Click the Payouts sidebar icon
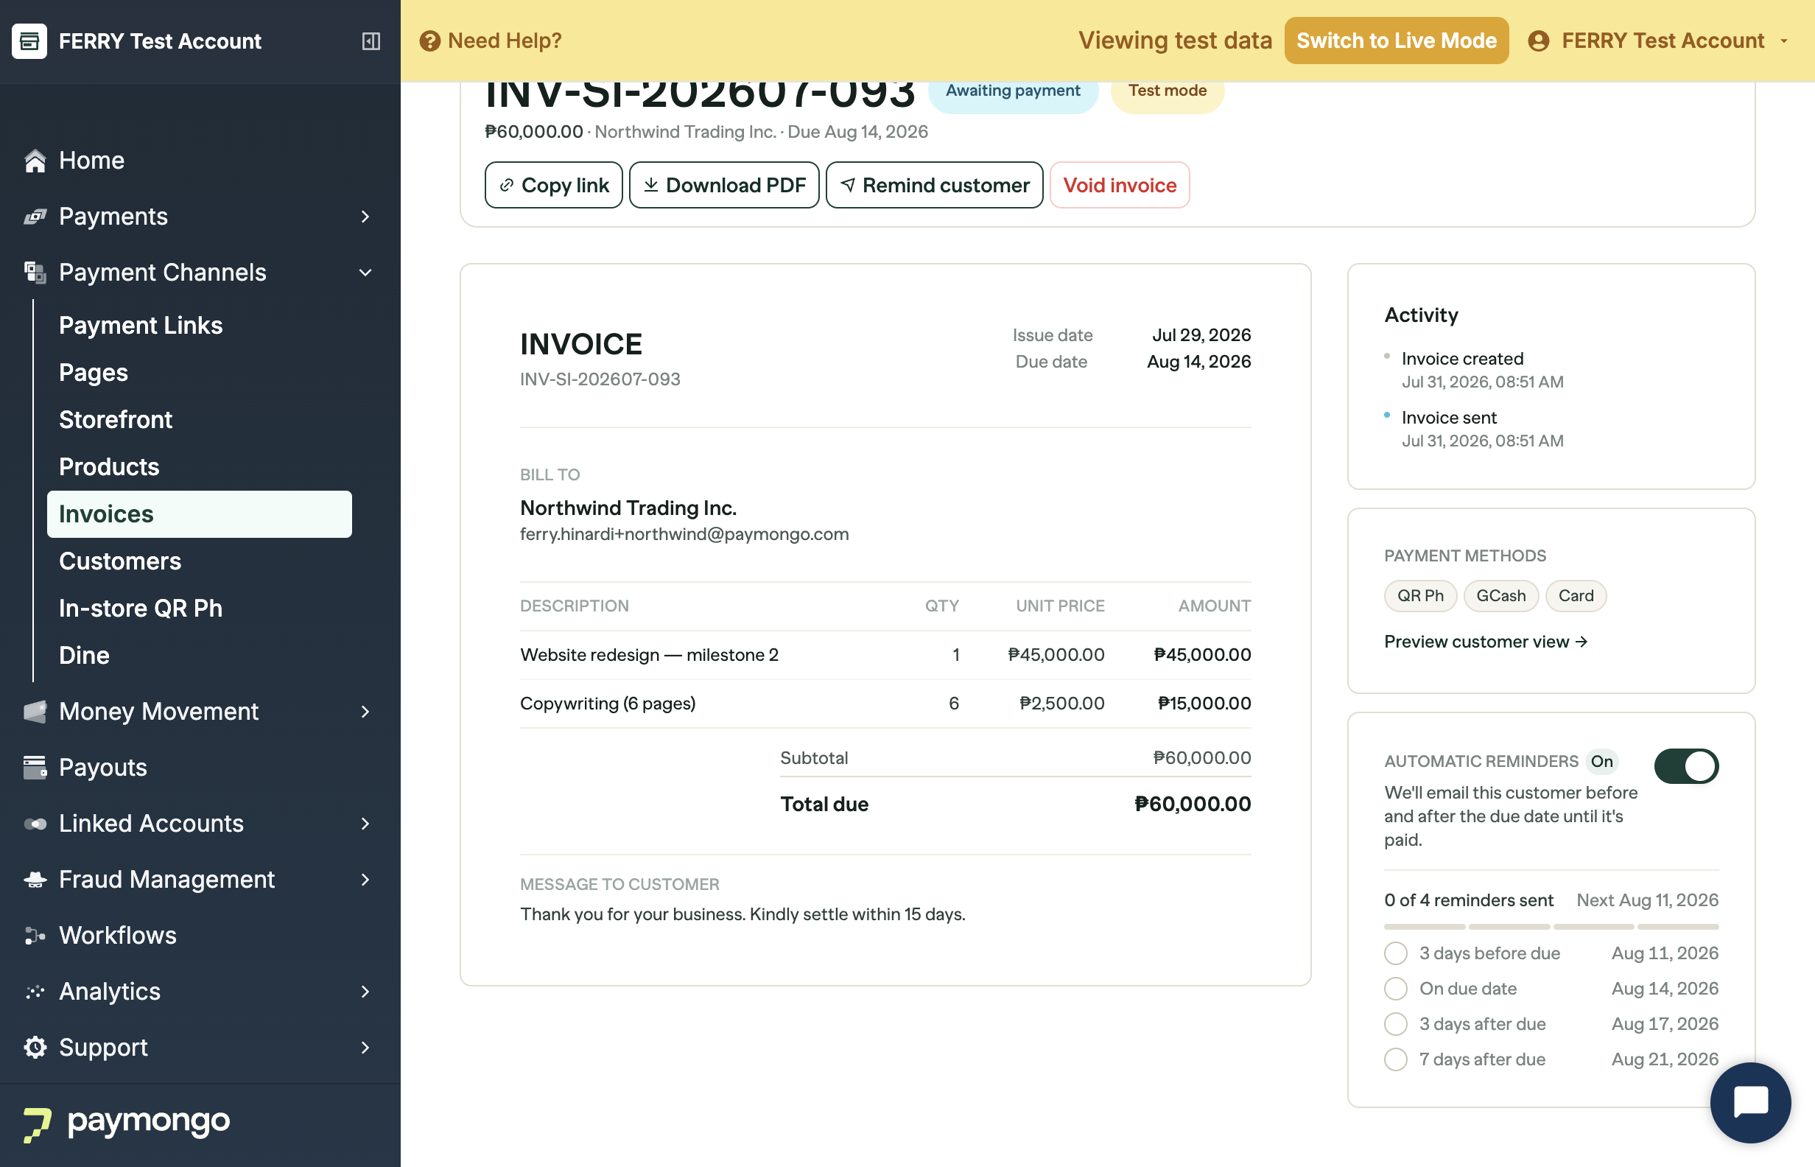 [35, 768]
